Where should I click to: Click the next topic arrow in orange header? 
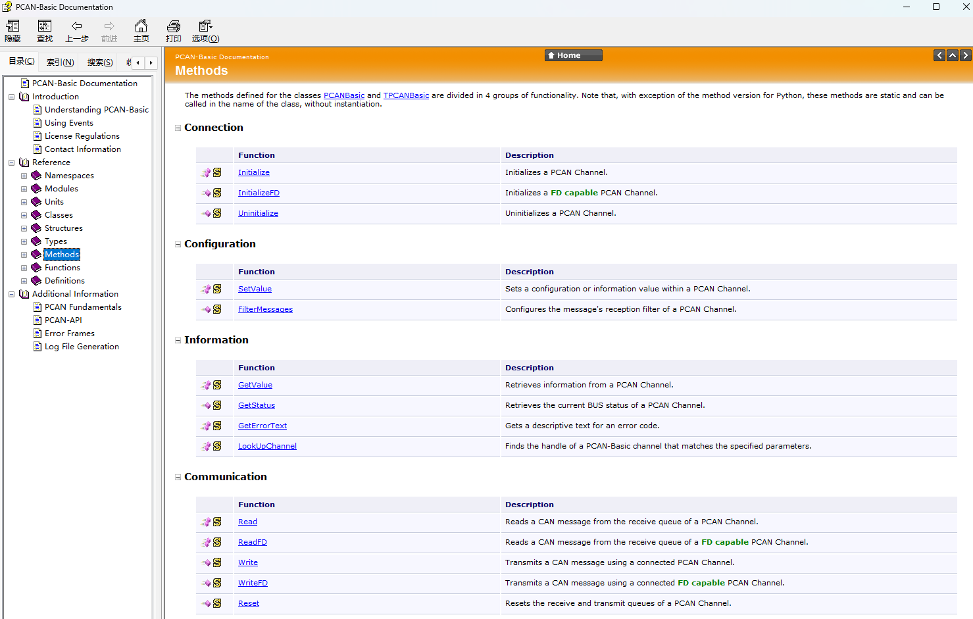[x=965, y=55]
